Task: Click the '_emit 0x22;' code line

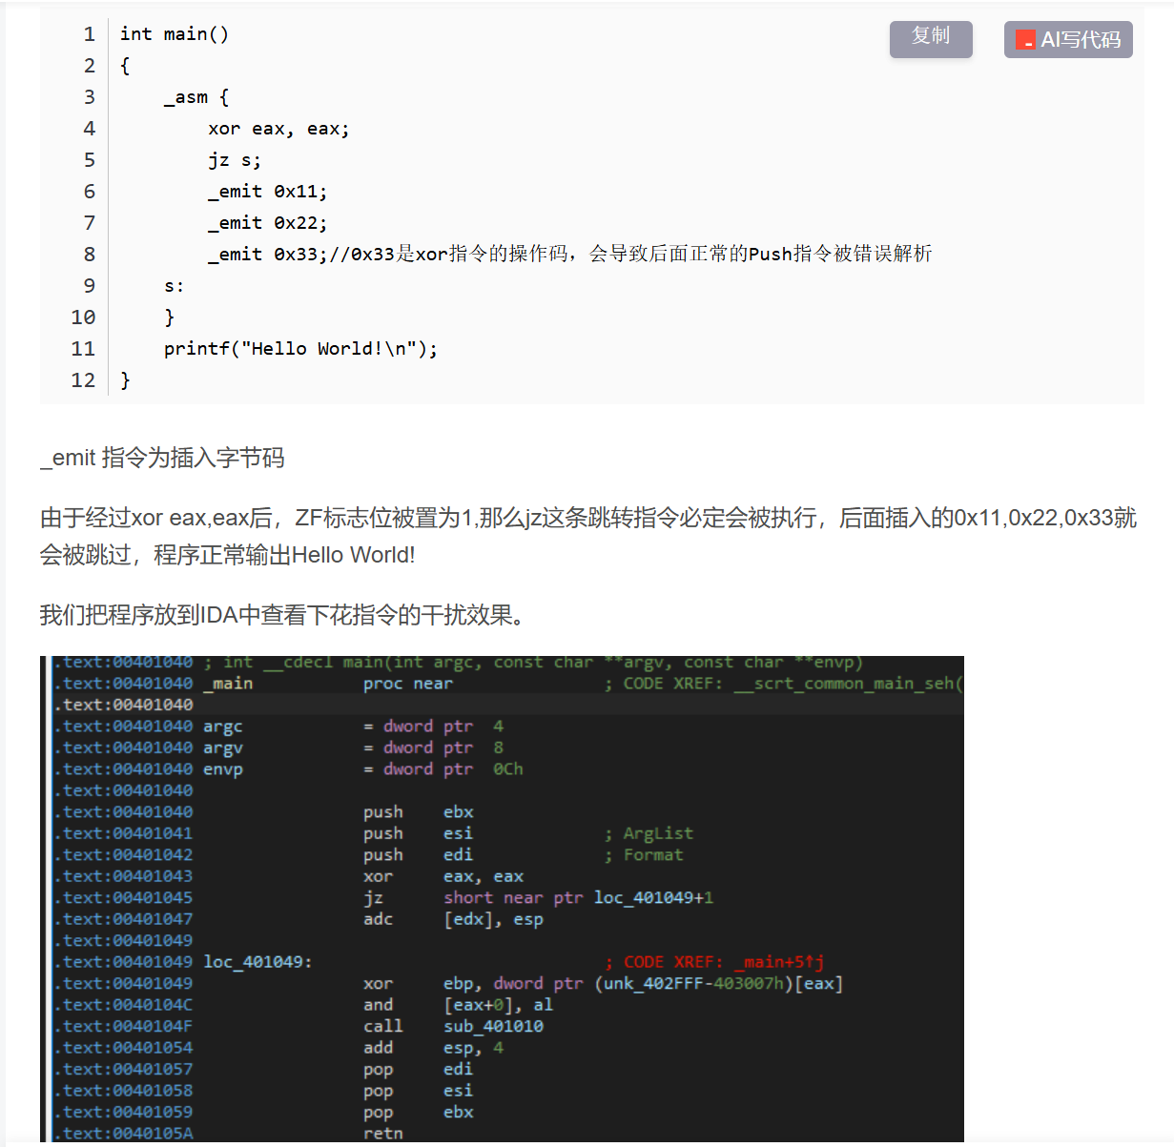Action: [267, 223]
